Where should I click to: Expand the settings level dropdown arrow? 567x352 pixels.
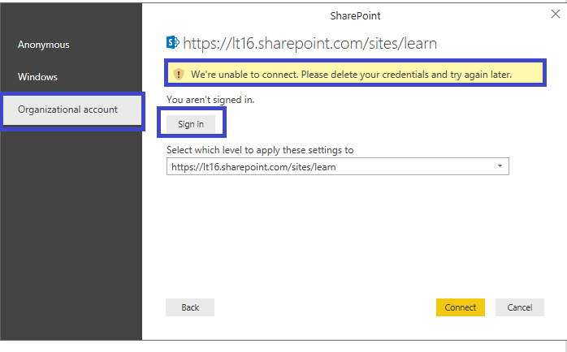[498, 167]
